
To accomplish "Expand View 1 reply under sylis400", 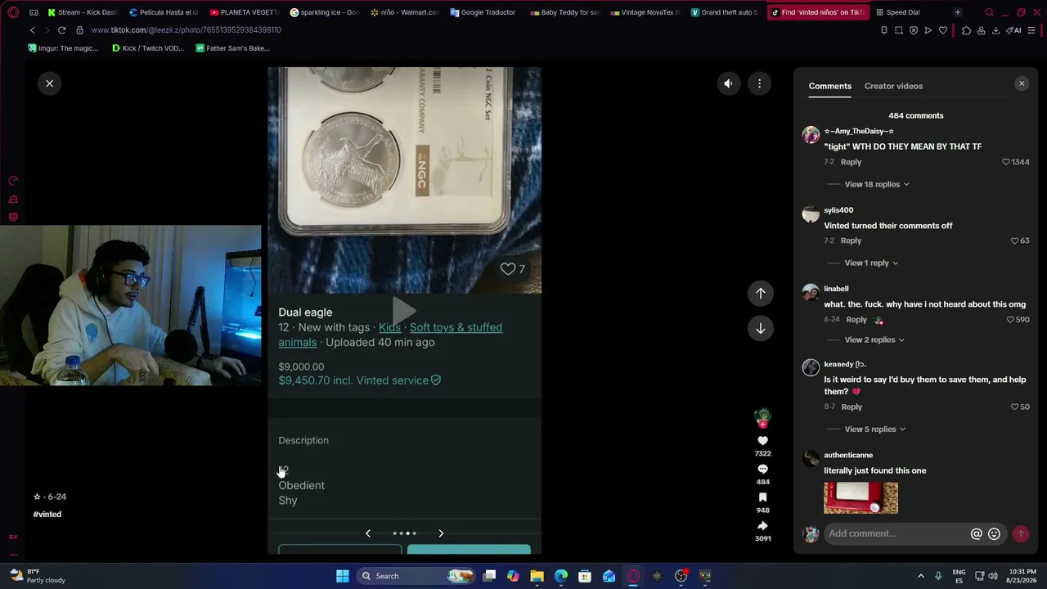I will tap(871, 263).
